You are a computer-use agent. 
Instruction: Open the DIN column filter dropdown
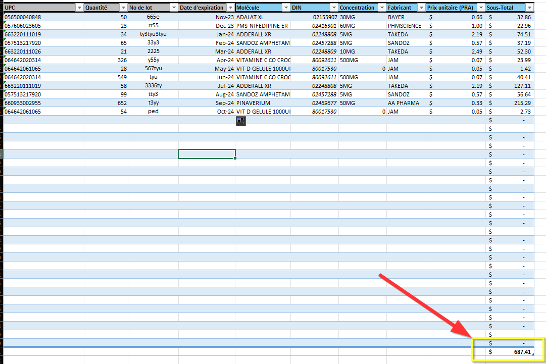[x=334, y=8]
